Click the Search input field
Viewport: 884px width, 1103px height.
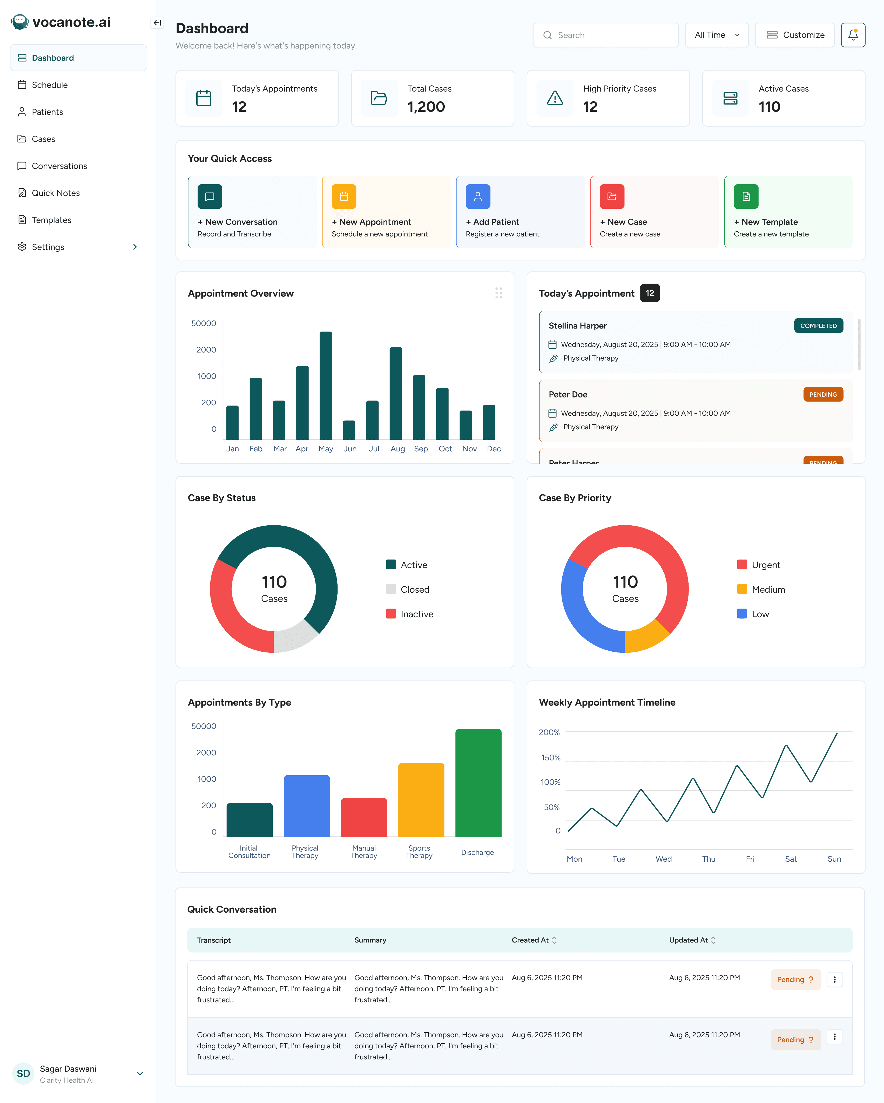point(606,35)
